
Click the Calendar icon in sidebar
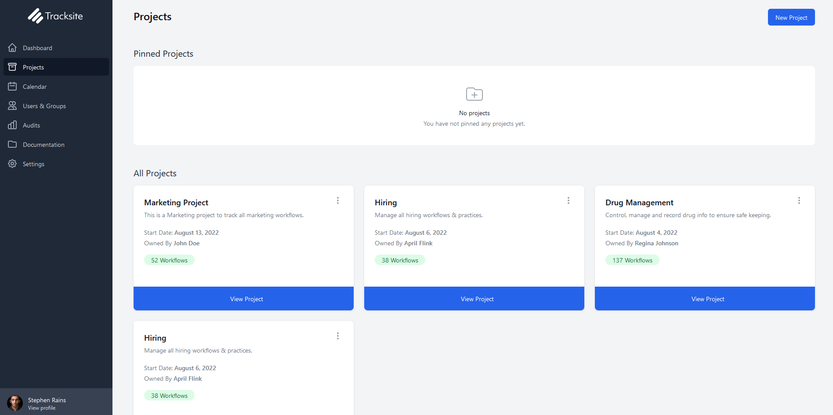[12, 86]
